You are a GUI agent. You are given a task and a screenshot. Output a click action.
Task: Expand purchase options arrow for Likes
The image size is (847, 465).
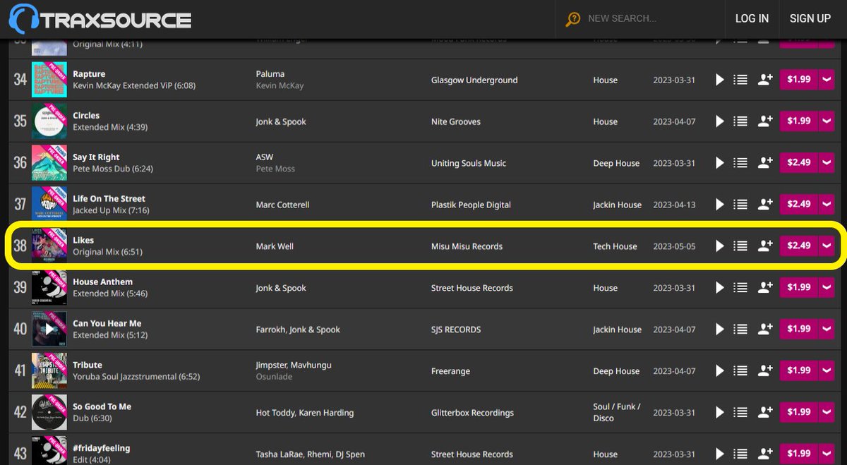(827, 246)
